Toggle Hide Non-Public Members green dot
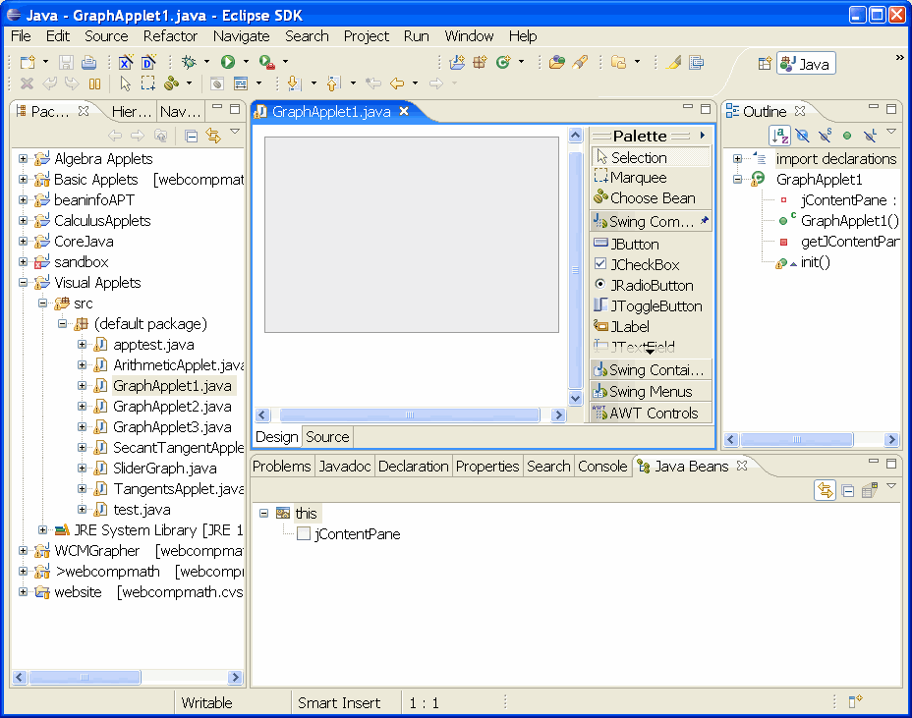Screen dimensions: 912x718 (847, 137)
